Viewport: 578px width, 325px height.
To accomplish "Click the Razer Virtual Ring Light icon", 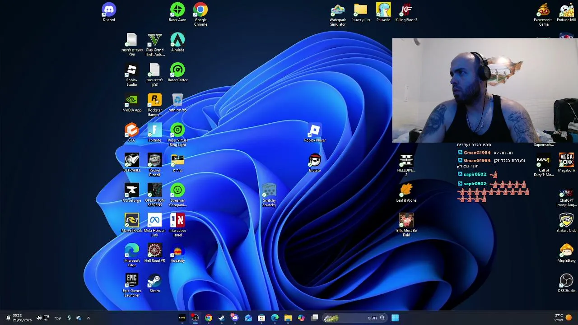I will tap(177, 135).
